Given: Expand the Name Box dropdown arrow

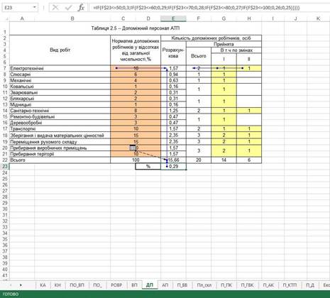Looking at the screenshot, I should 35,8.
